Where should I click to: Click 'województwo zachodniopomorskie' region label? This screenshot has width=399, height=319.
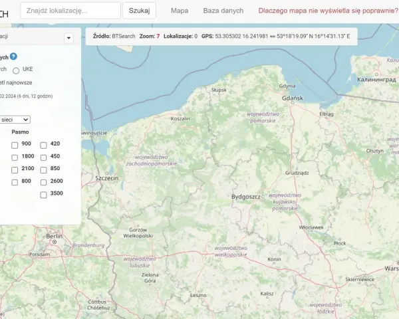(x=152, y=160)
